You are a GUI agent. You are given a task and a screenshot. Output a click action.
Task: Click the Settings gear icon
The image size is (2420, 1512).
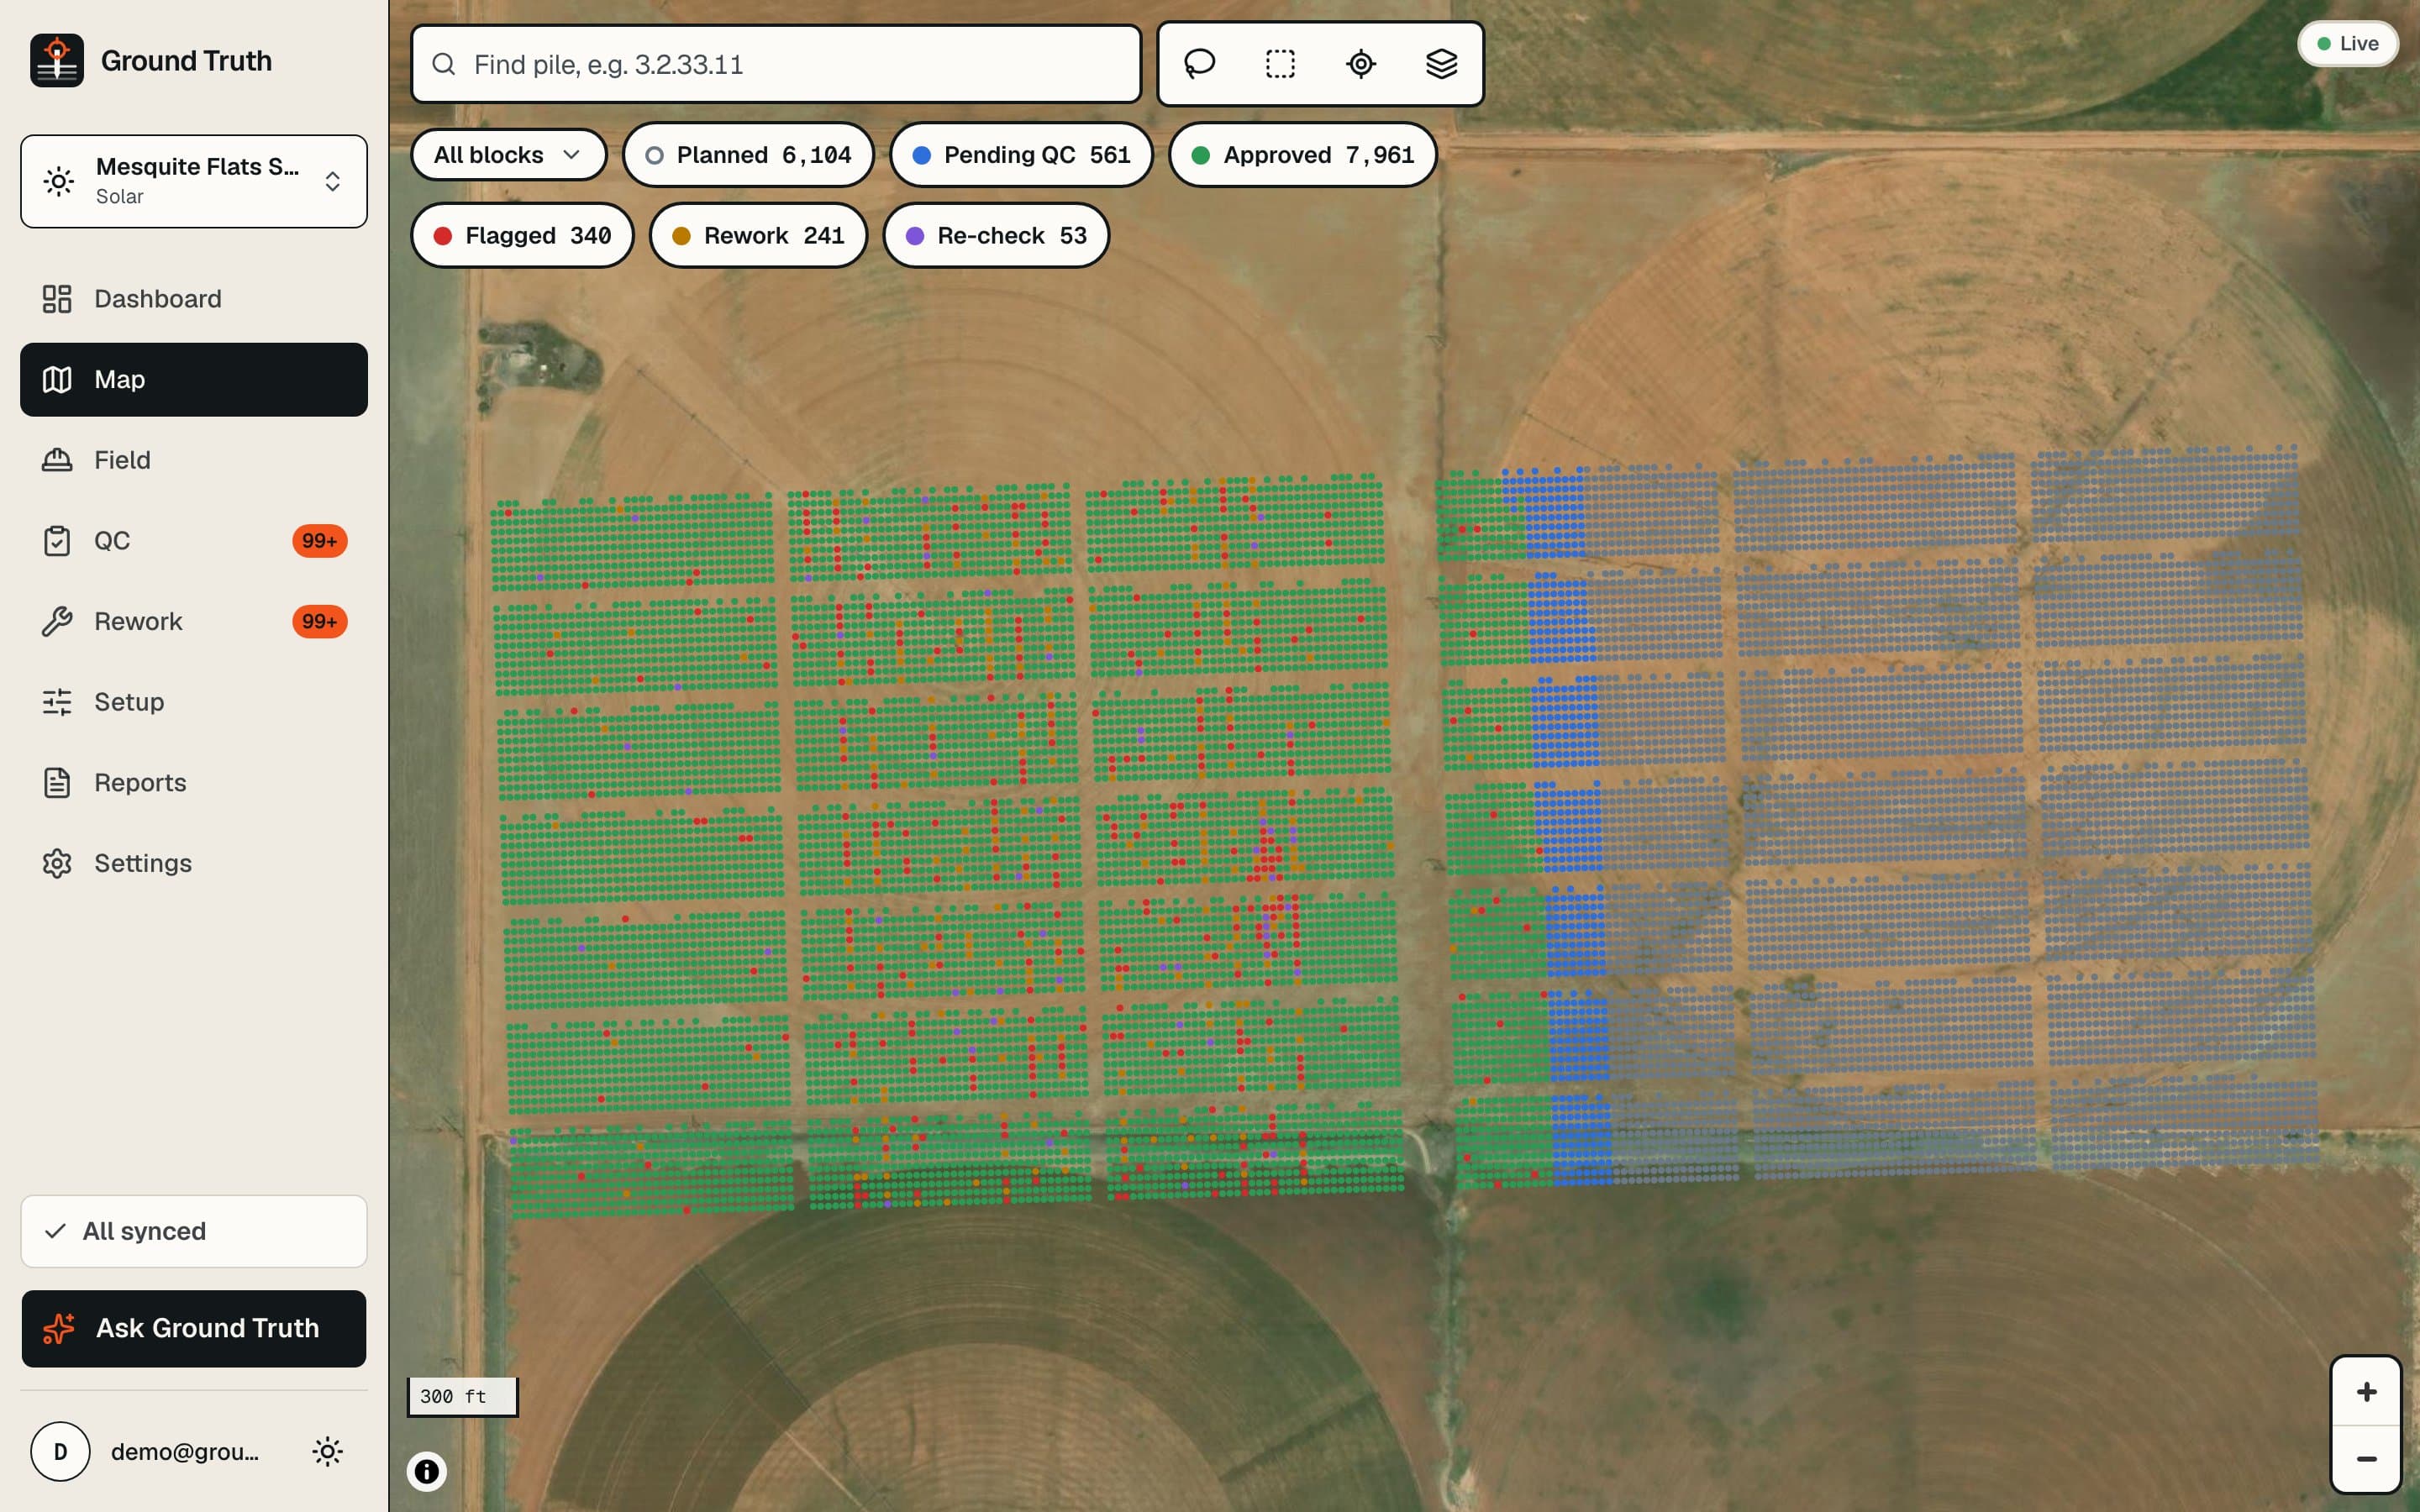point(57,863)
